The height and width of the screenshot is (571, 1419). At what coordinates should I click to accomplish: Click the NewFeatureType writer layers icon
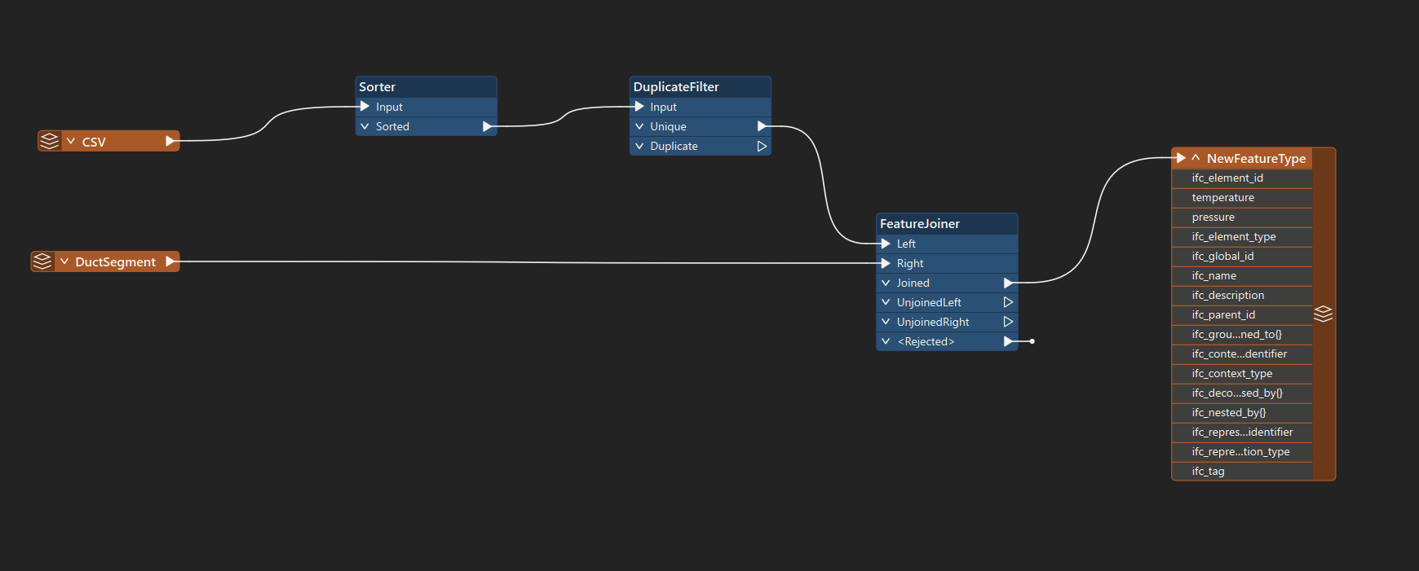click(x=1323, y=314)
